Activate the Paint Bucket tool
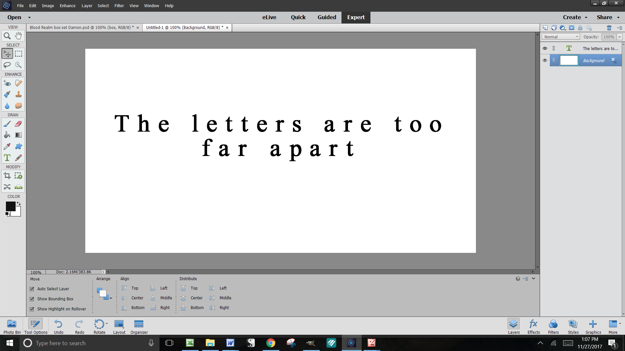 coord(7,135)
